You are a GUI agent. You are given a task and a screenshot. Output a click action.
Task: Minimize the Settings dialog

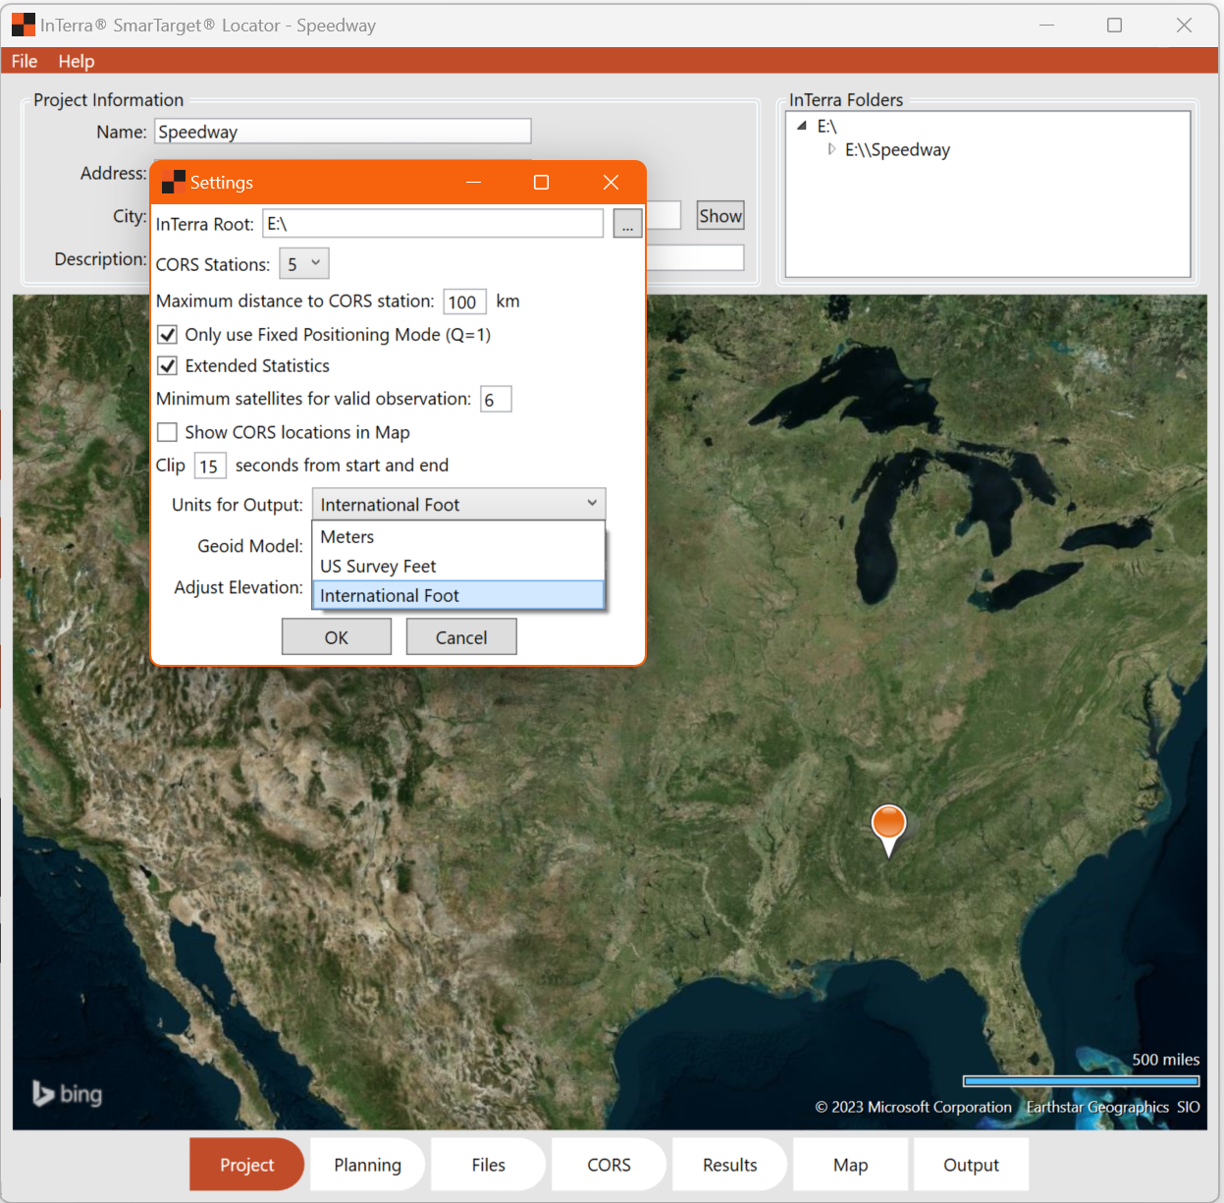(x=473, y=183)
